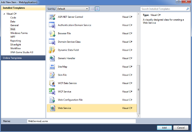Click the 'Web Configuration File' label
Screen dimensions: 192x132
pos(70,100)
